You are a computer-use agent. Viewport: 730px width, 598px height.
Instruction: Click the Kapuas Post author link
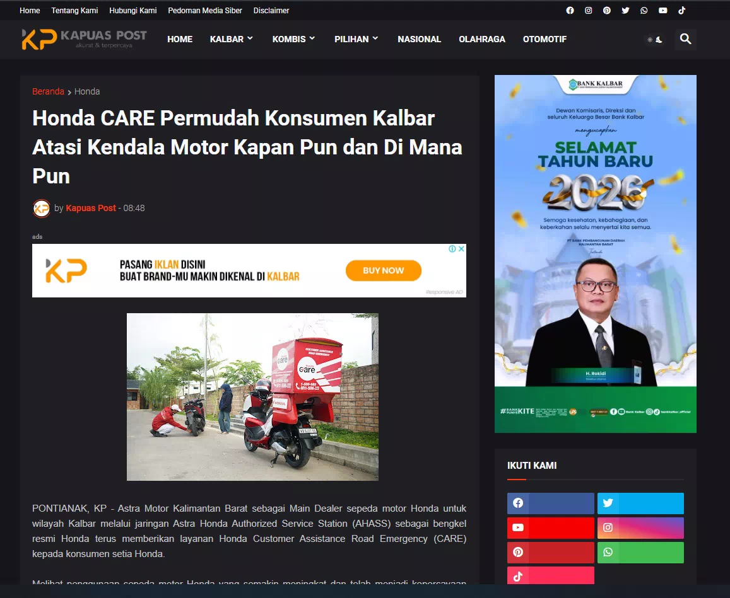pyautogui.click(x=91, y=209)
